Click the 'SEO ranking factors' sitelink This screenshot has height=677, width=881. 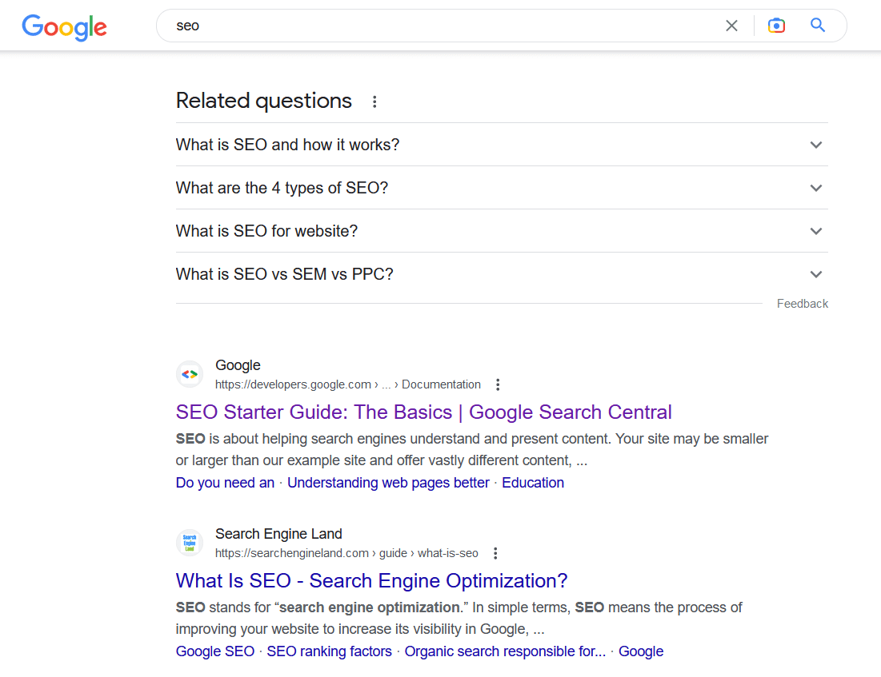[x=329, y=651]
